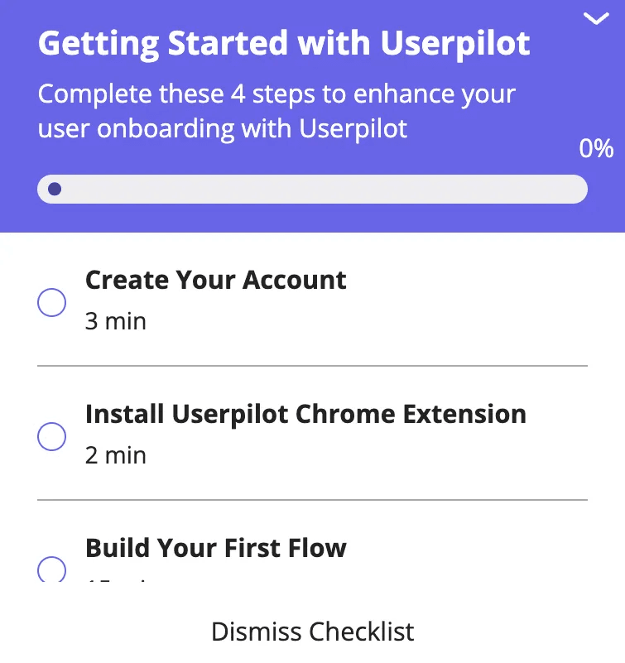Tick the Build Your First Flow step circle

pyautogui.click(x=51, y=570)
